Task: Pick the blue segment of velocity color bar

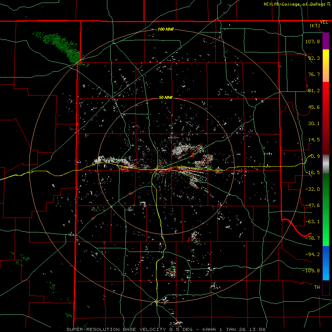Action: click(x=326, y=263)
